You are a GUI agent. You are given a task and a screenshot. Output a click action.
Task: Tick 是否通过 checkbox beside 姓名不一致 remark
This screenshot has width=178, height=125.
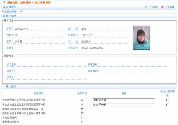pyautogui.click(x=168, y=105)
